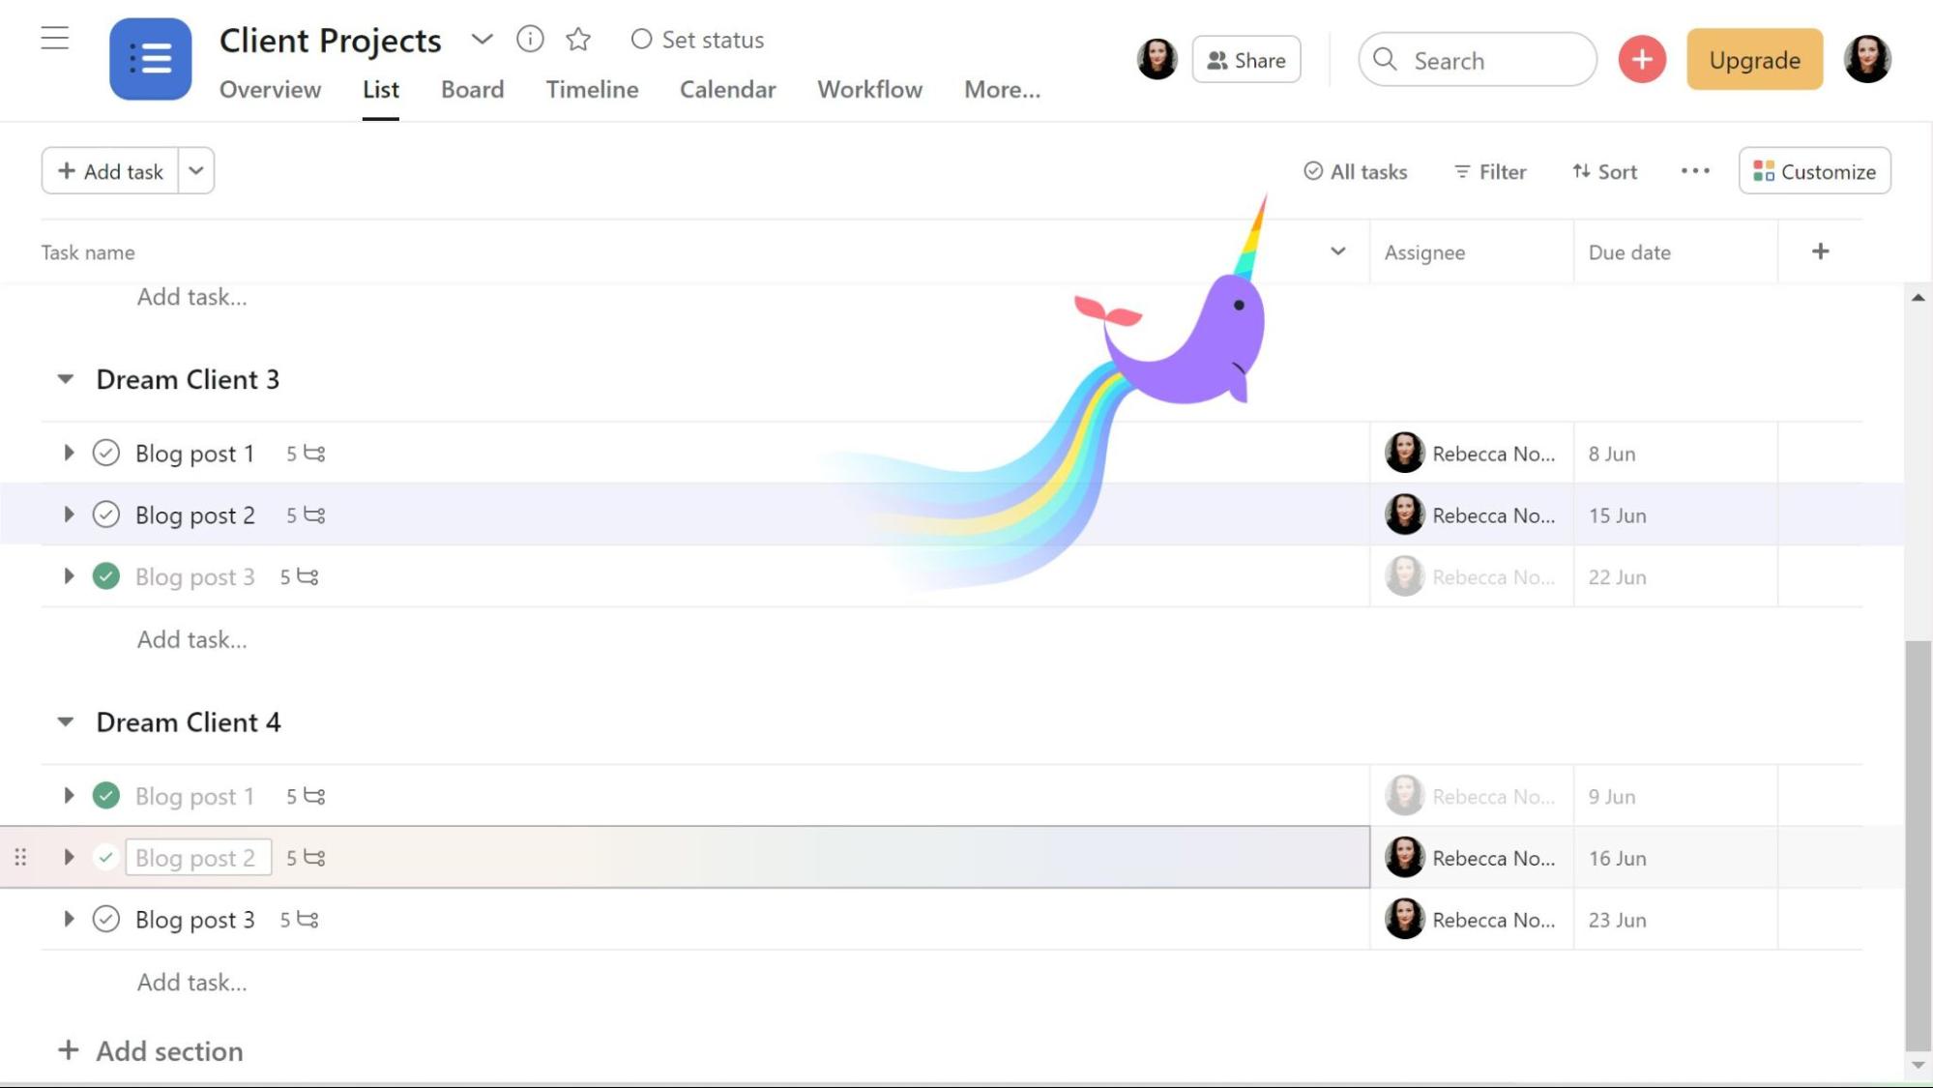
Task: Open the Timeline tab
Action: tap(592, 89)
